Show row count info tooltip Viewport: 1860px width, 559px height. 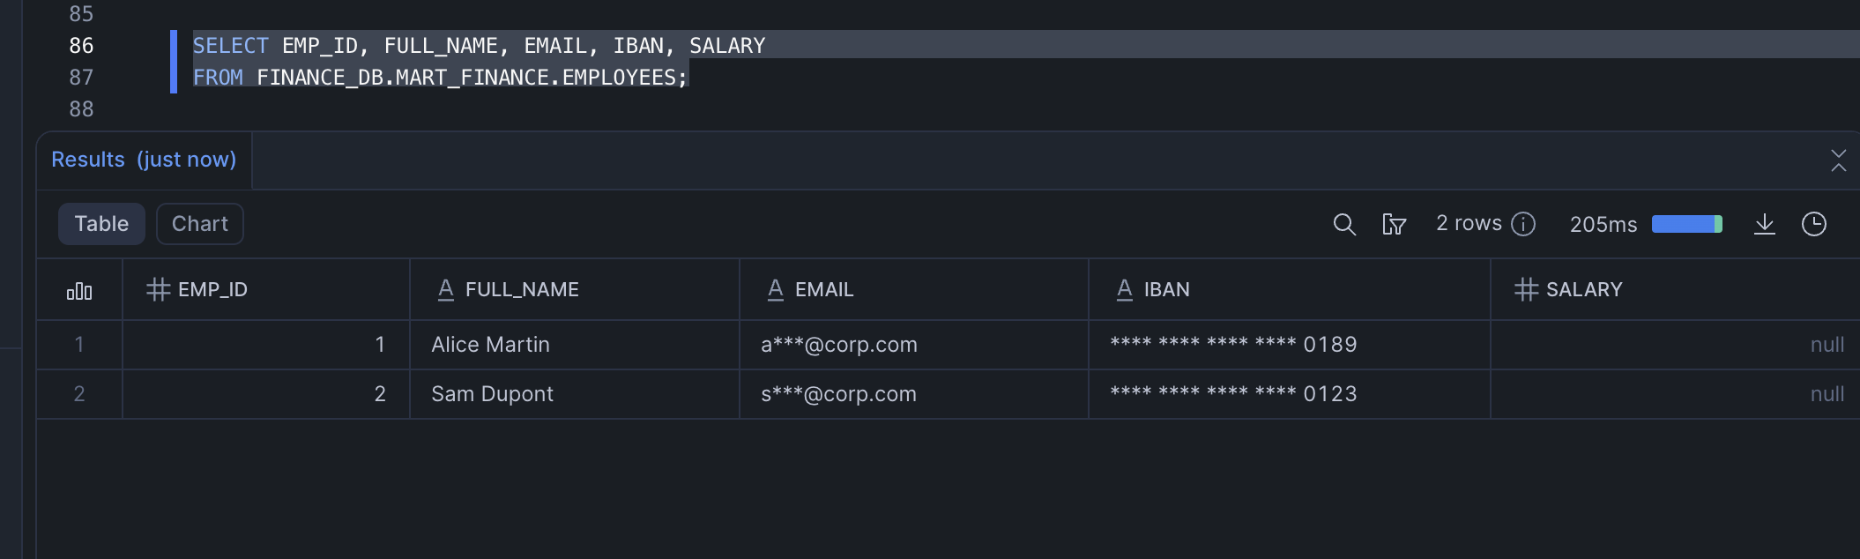tap(1523, 224)
